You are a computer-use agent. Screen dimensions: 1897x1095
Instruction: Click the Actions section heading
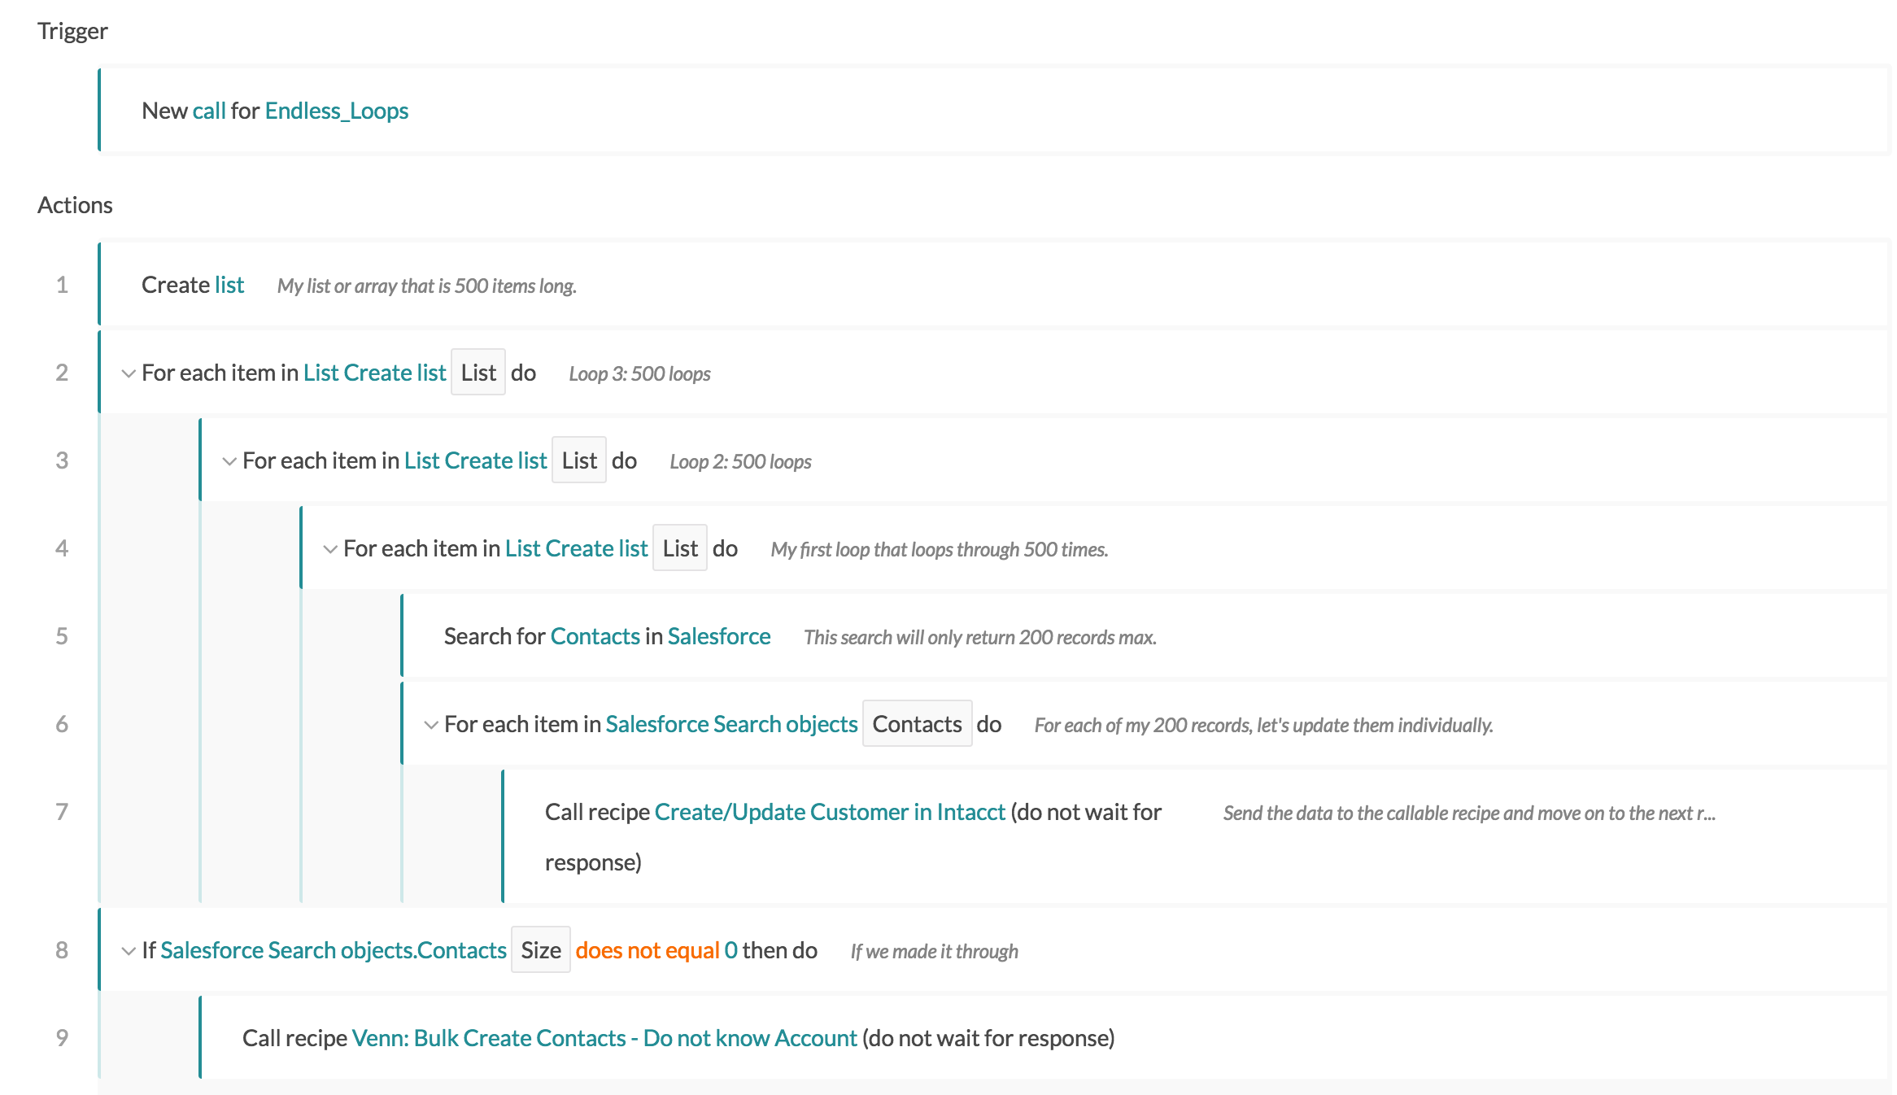[75, 205]
